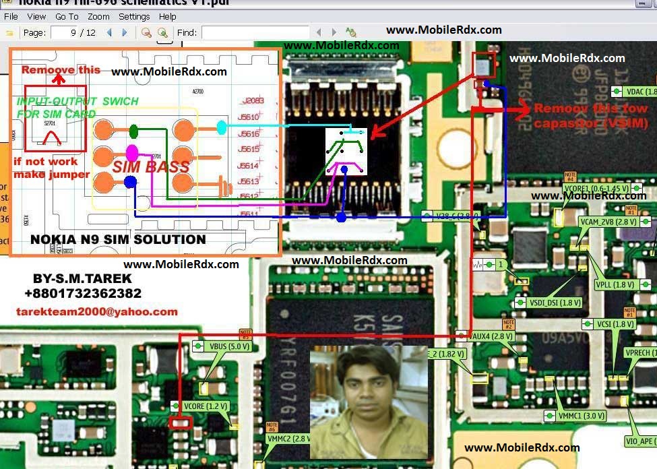
Task: Click the '/ 12' page total text
Action: pyautogui.click(x=88, y=33)
